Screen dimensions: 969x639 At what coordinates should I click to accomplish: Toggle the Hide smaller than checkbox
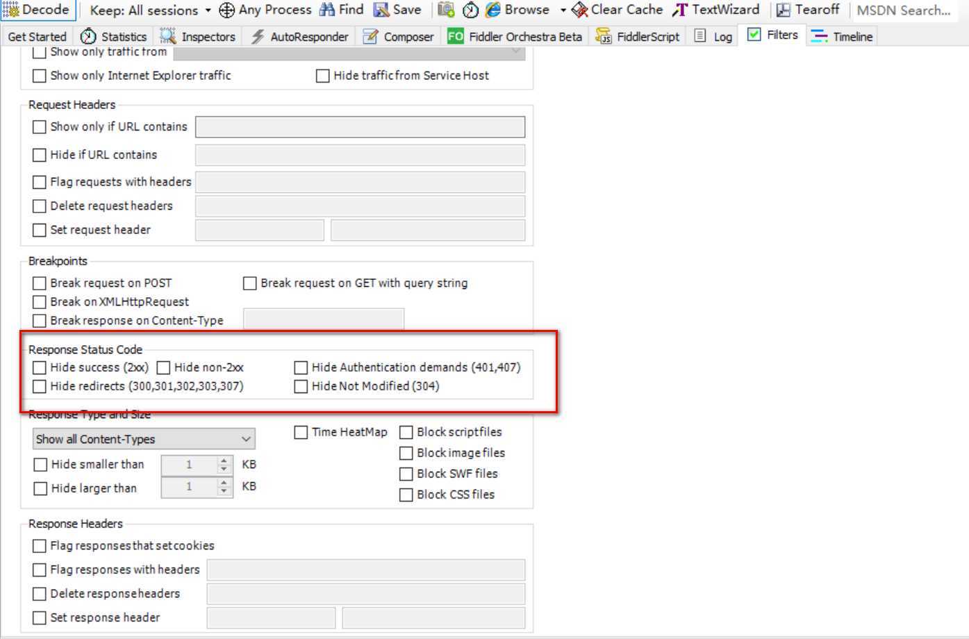point(40,465)
